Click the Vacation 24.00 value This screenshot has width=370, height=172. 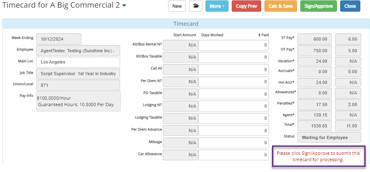tap(314, 61)
